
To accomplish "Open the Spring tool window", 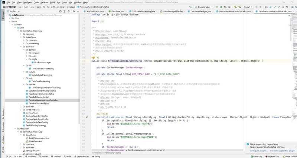I will [x=96, y=157].
